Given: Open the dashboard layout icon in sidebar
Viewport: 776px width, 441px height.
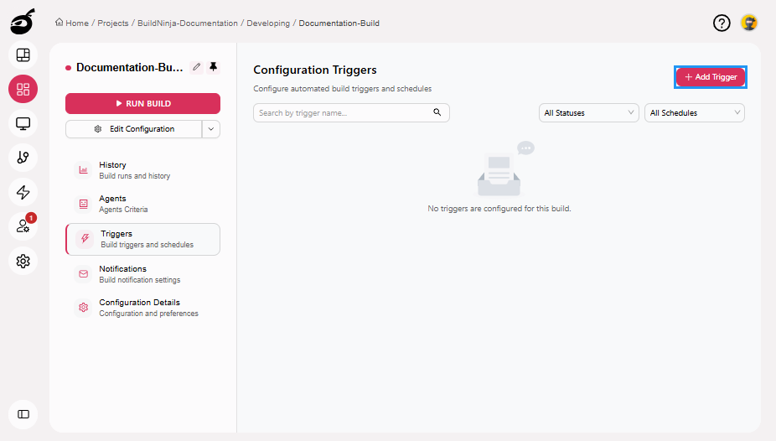Looking at the screenshot, I should point(23,55).
